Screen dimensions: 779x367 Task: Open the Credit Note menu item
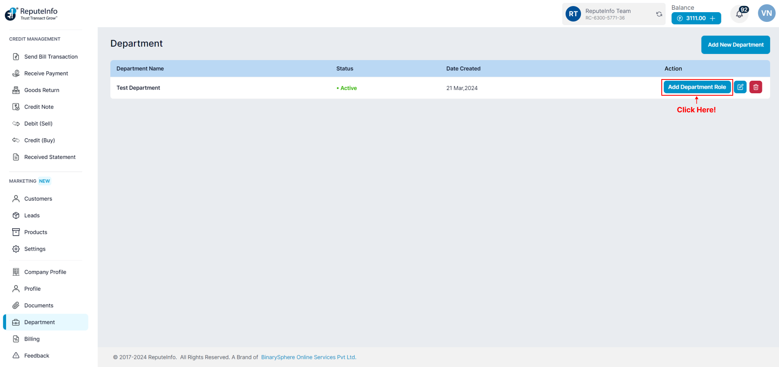(39, 107)
